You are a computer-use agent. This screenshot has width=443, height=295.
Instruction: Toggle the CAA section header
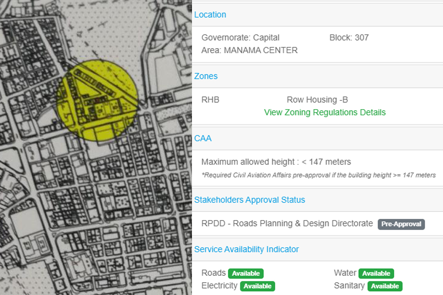(203, 139)
